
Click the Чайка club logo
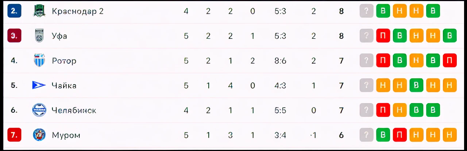click(x=39, y=85)
